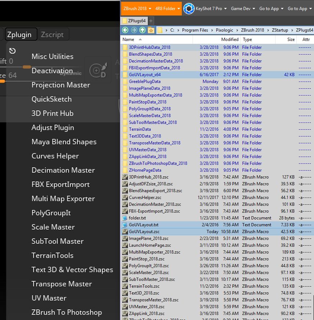The image size is (314, 320).
Task: Open the 4R8 Folder dropdown
Action: 167,9
